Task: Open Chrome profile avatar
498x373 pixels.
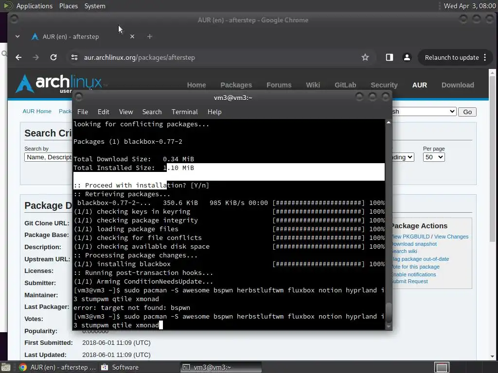Action: tap(407, 57)
